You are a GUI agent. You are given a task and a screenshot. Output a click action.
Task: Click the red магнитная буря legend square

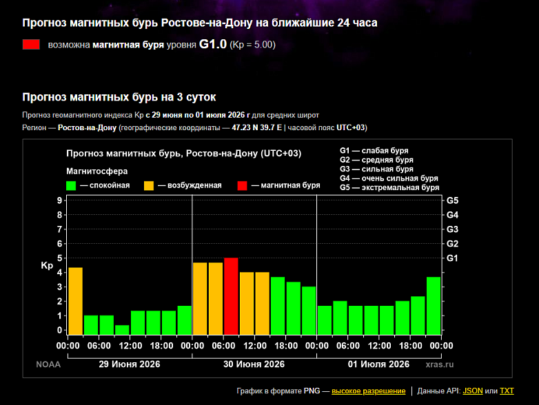(243, 186)
